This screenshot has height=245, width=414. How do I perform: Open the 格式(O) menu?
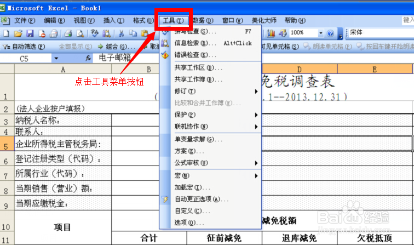(x=143, y=20)
